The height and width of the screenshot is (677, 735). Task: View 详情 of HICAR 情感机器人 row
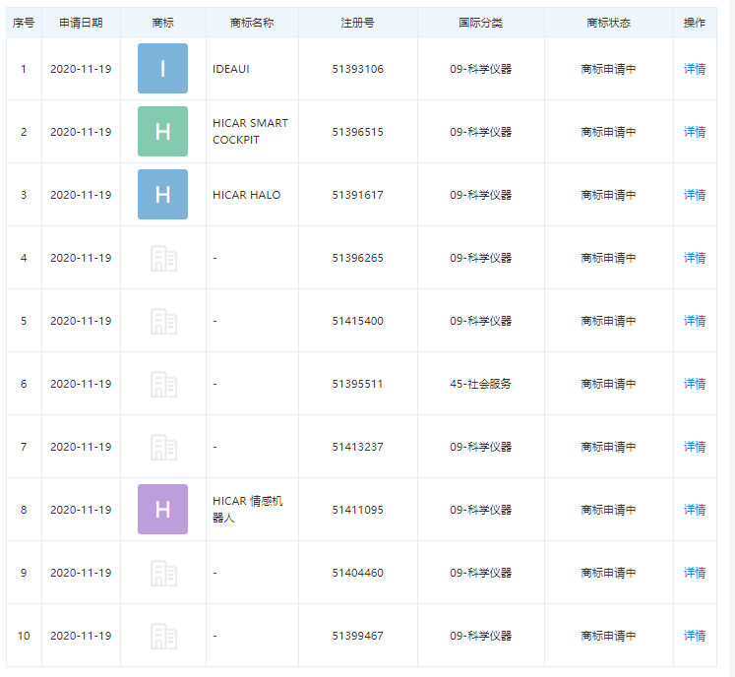tap(695, 510)
